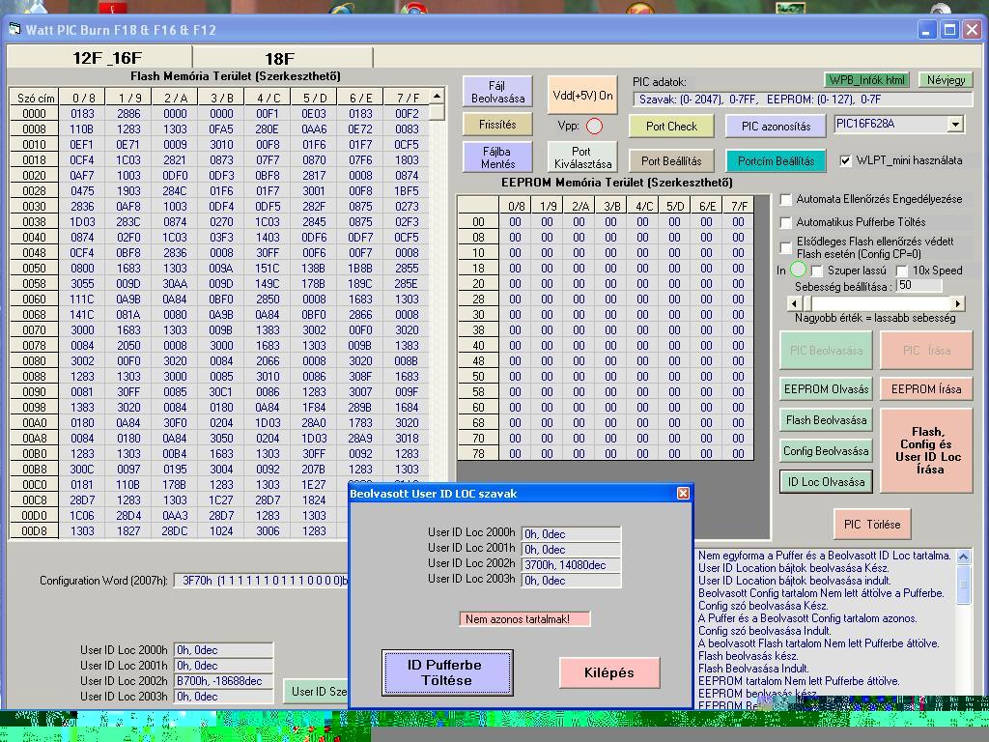989x742 pixels.
Task: Click right arrow of speed slider
Action: point(957,303)
